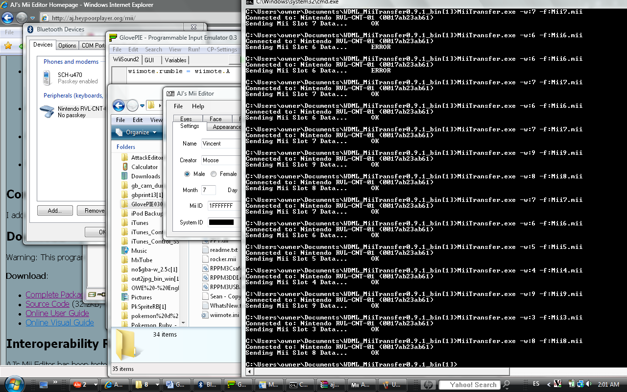Click the Add... button in Bluetooth Devices
The width and height of the screenshot is (627, 392).
pyautogui.click(x=55, y=211)
